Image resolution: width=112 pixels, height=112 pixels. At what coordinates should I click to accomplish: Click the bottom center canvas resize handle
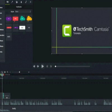coord(82,54)
